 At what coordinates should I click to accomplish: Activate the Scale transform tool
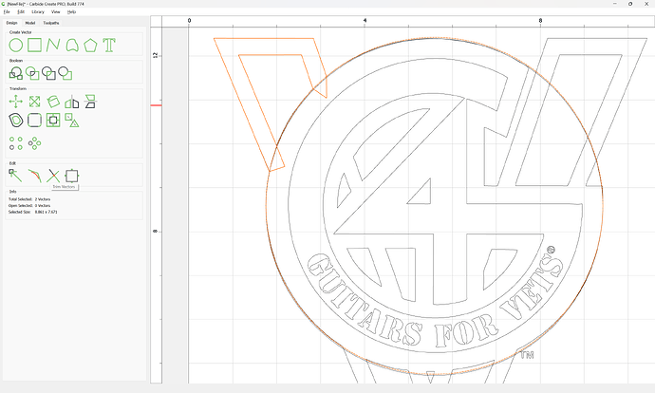pyautogui.click(x=34, y=102)
